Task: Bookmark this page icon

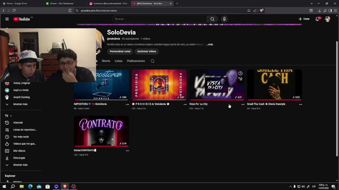Action: coord(70,11)
